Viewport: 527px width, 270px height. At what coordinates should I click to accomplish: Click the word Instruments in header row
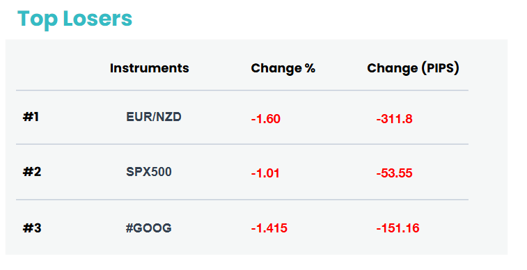click(149, 68)
